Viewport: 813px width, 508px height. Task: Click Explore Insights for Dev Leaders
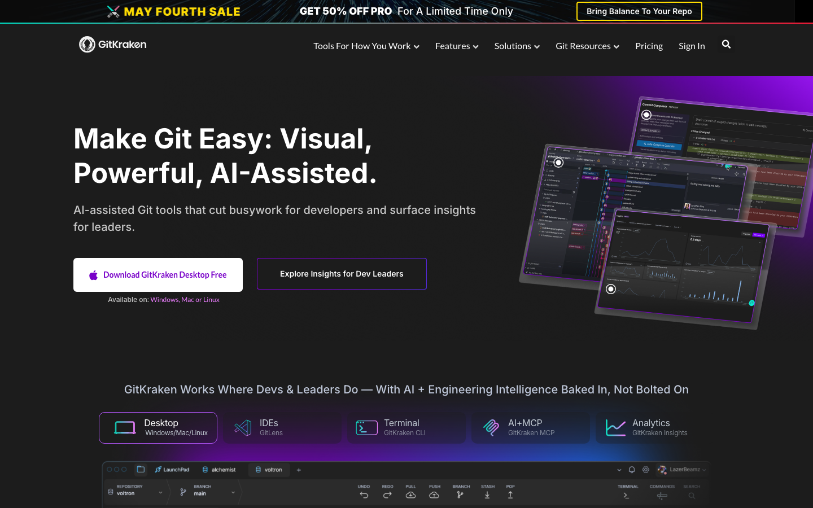tap(342, 274)
